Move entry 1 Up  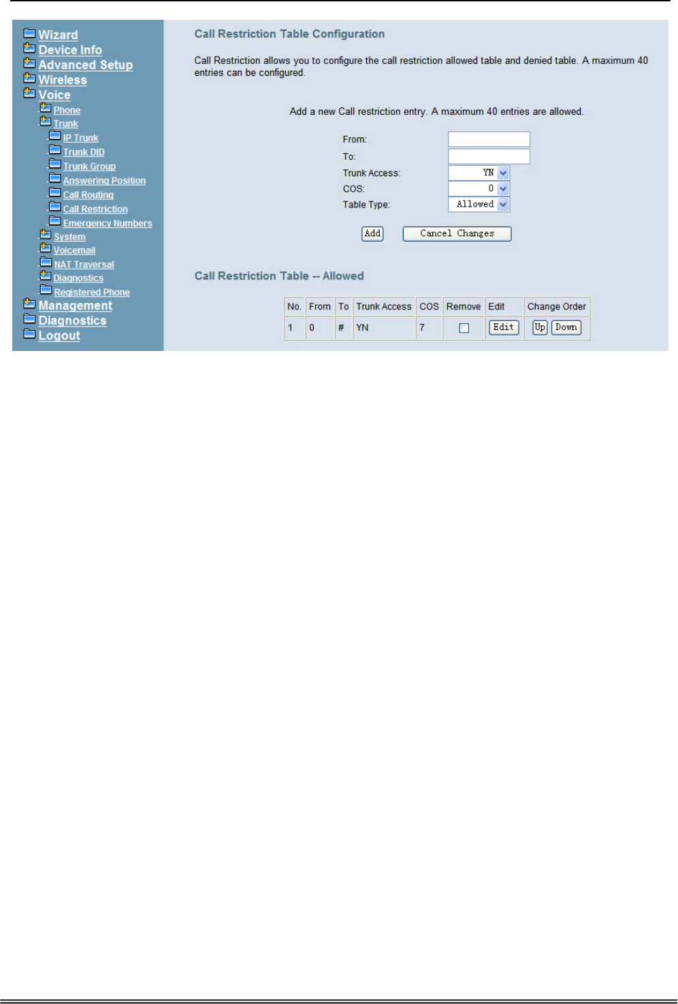pyautogui.click(x=540, y=327)
